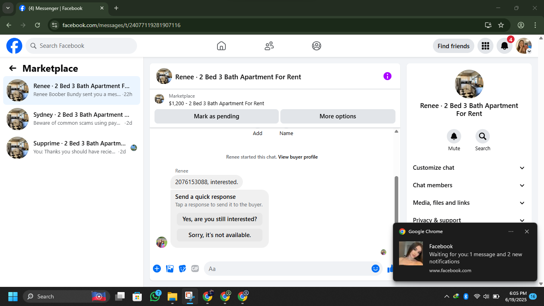This screenshot has width=544, height=306.
Task: Open the account profile picture menu
Action: click(524, 46)
